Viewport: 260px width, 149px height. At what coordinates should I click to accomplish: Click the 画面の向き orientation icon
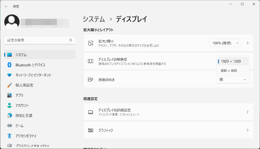coord(91,79)
